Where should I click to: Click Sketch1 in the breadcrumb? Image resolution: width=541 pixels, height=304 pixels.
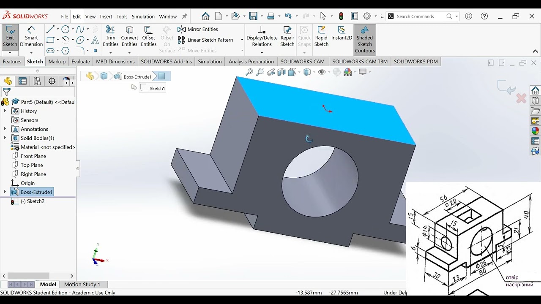153,88
